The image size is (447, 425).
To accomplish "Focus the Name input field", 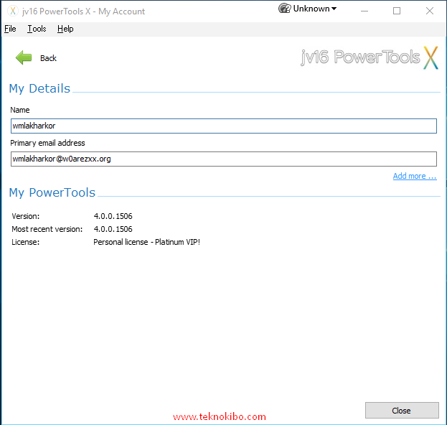I will tap(224, 126).
